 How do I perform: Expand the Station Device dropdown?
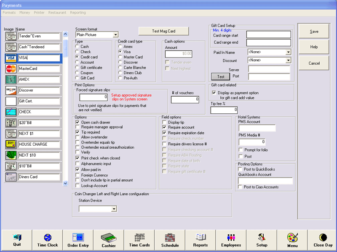tap(114, 209)
